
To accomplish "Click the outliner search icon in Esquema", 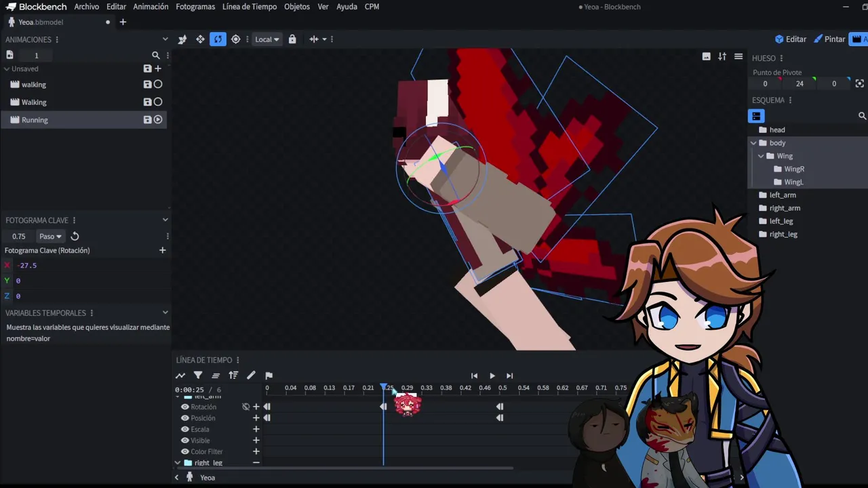I will click(x=862, y=116).
